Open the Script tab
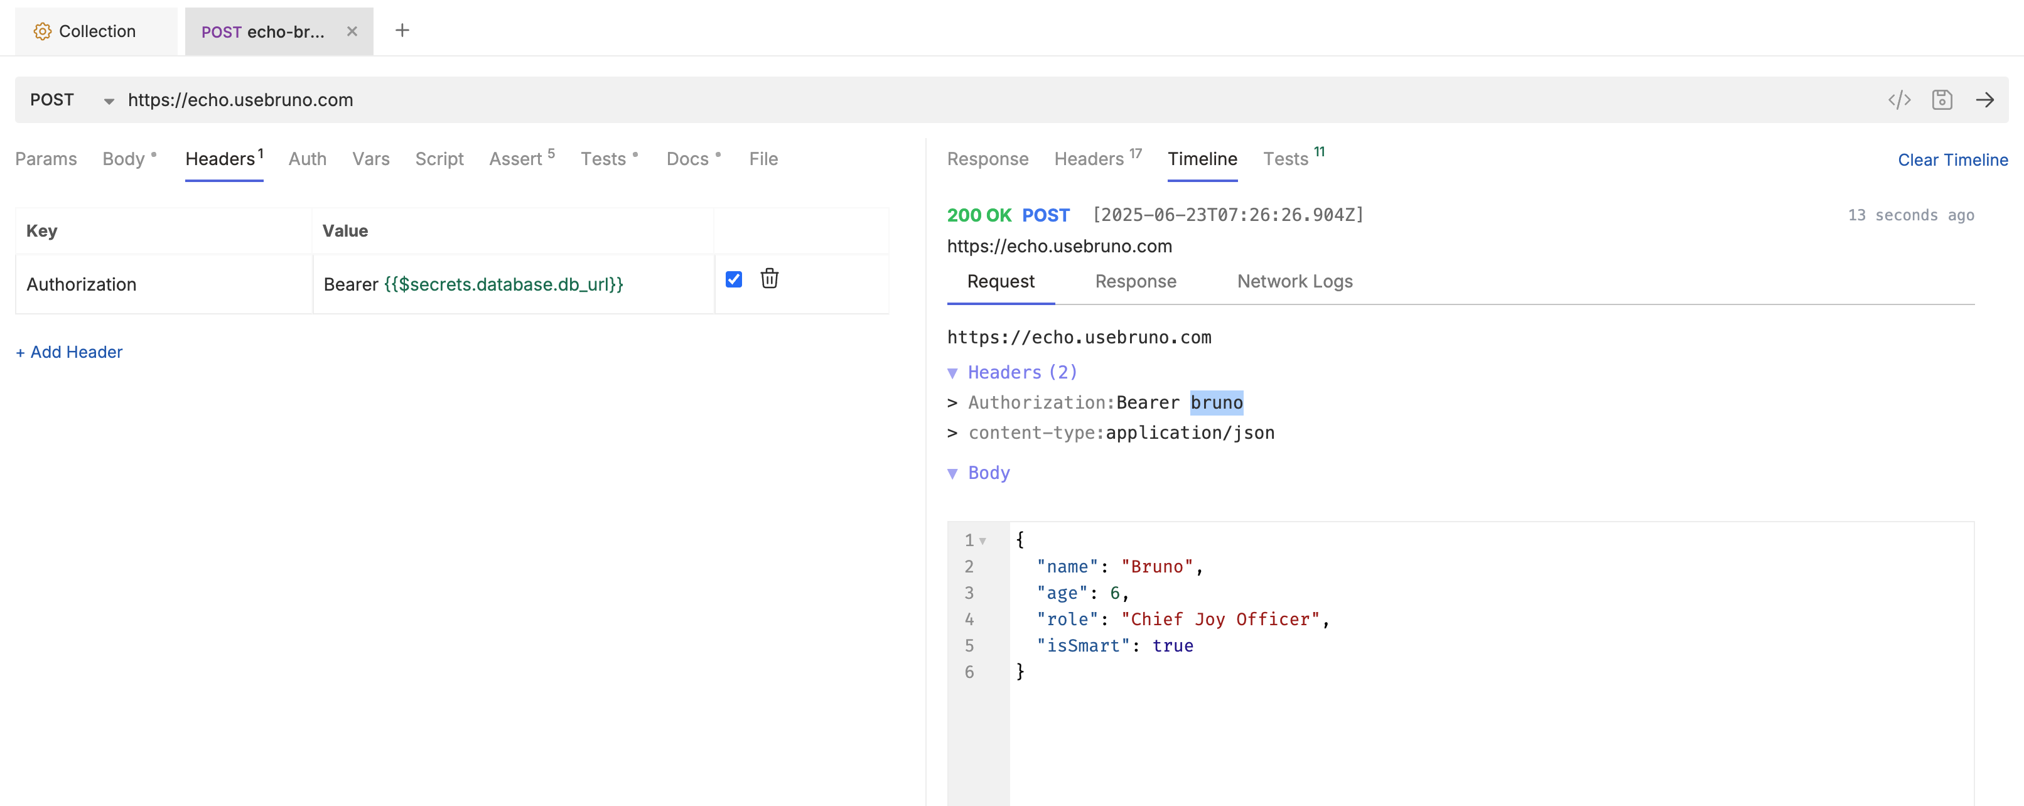Viewport: 2024px width, 806px height. click(x=439, y=159)
